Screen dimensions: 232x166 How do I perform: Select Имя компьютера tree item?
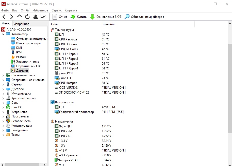pyautogui.click(x=26, y=43)
